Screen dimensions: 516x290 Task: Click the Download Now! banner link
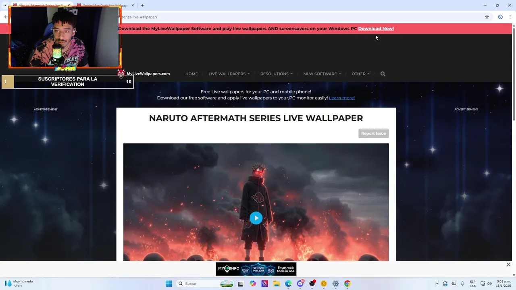[x=376, y=29]
